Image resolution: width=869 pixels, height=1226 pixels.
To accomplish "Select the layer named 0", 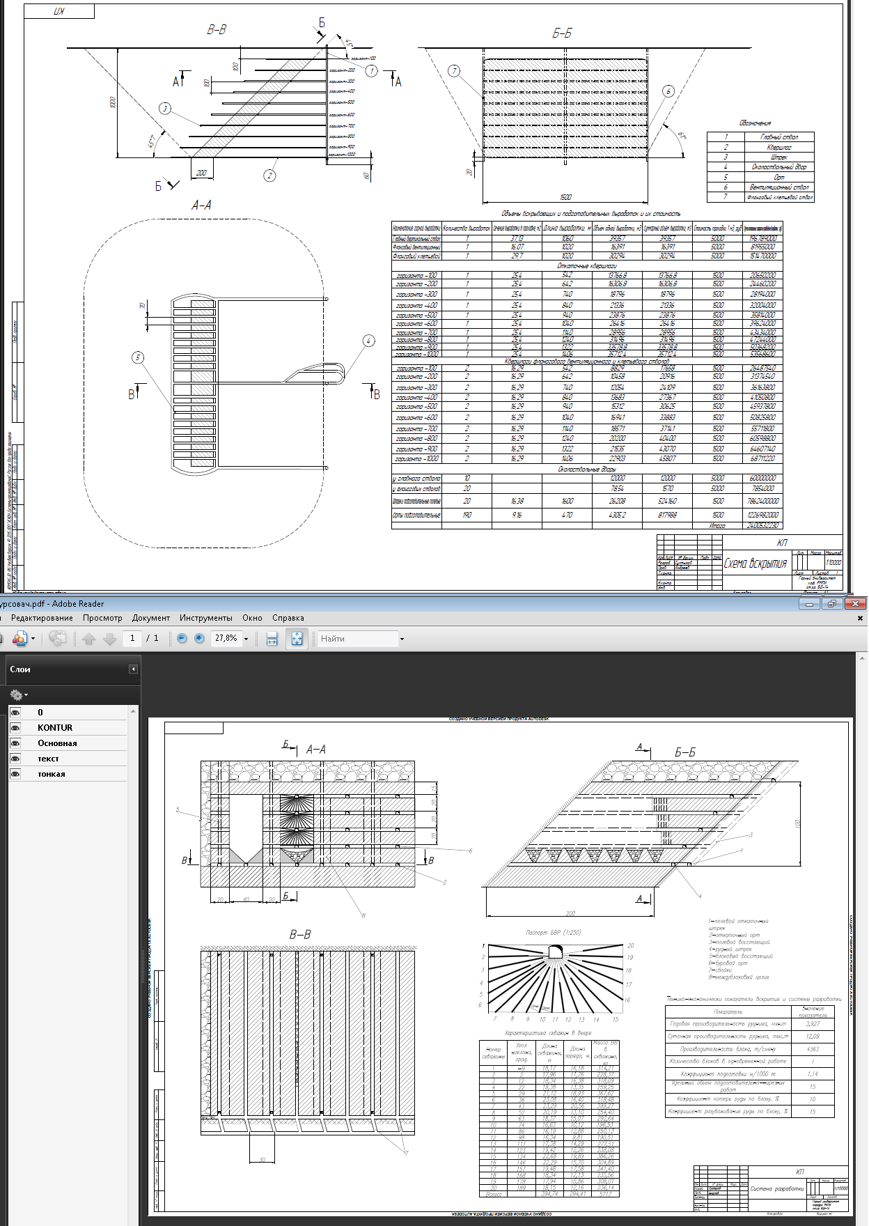I will pos(40,713).
